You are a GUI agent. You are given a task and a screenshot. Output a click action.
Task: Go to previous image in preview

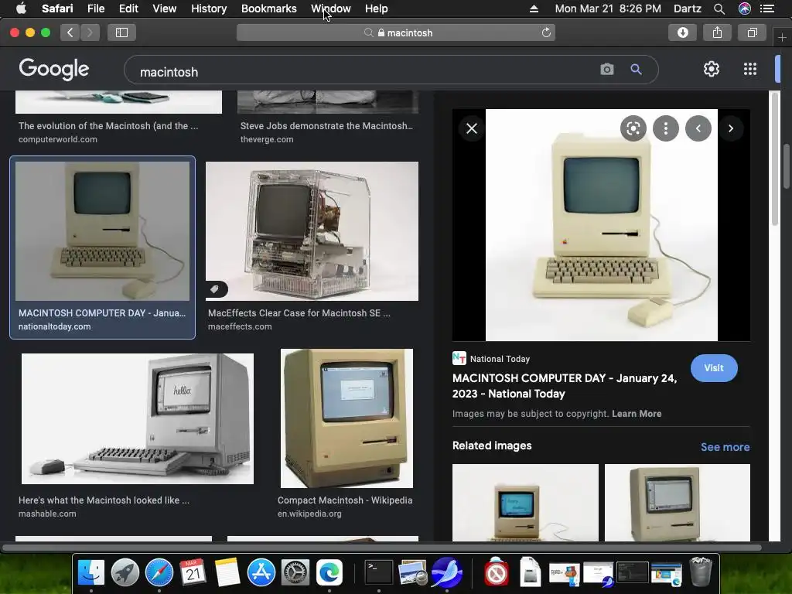point(698,128)
